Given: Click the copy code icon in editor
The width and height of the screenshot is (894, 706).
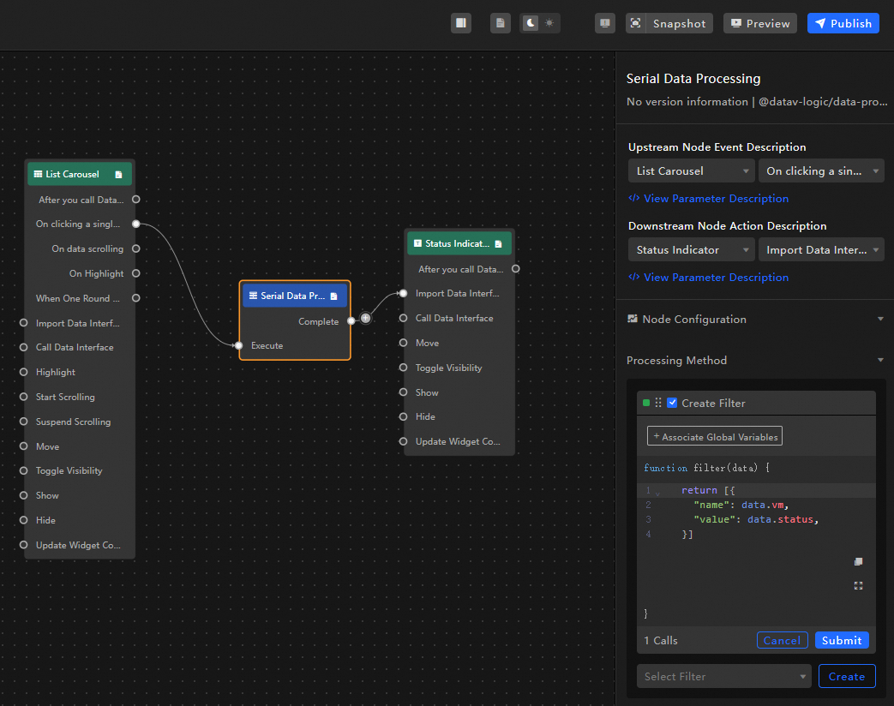Looking at the screenshot, I should (858, 562).
